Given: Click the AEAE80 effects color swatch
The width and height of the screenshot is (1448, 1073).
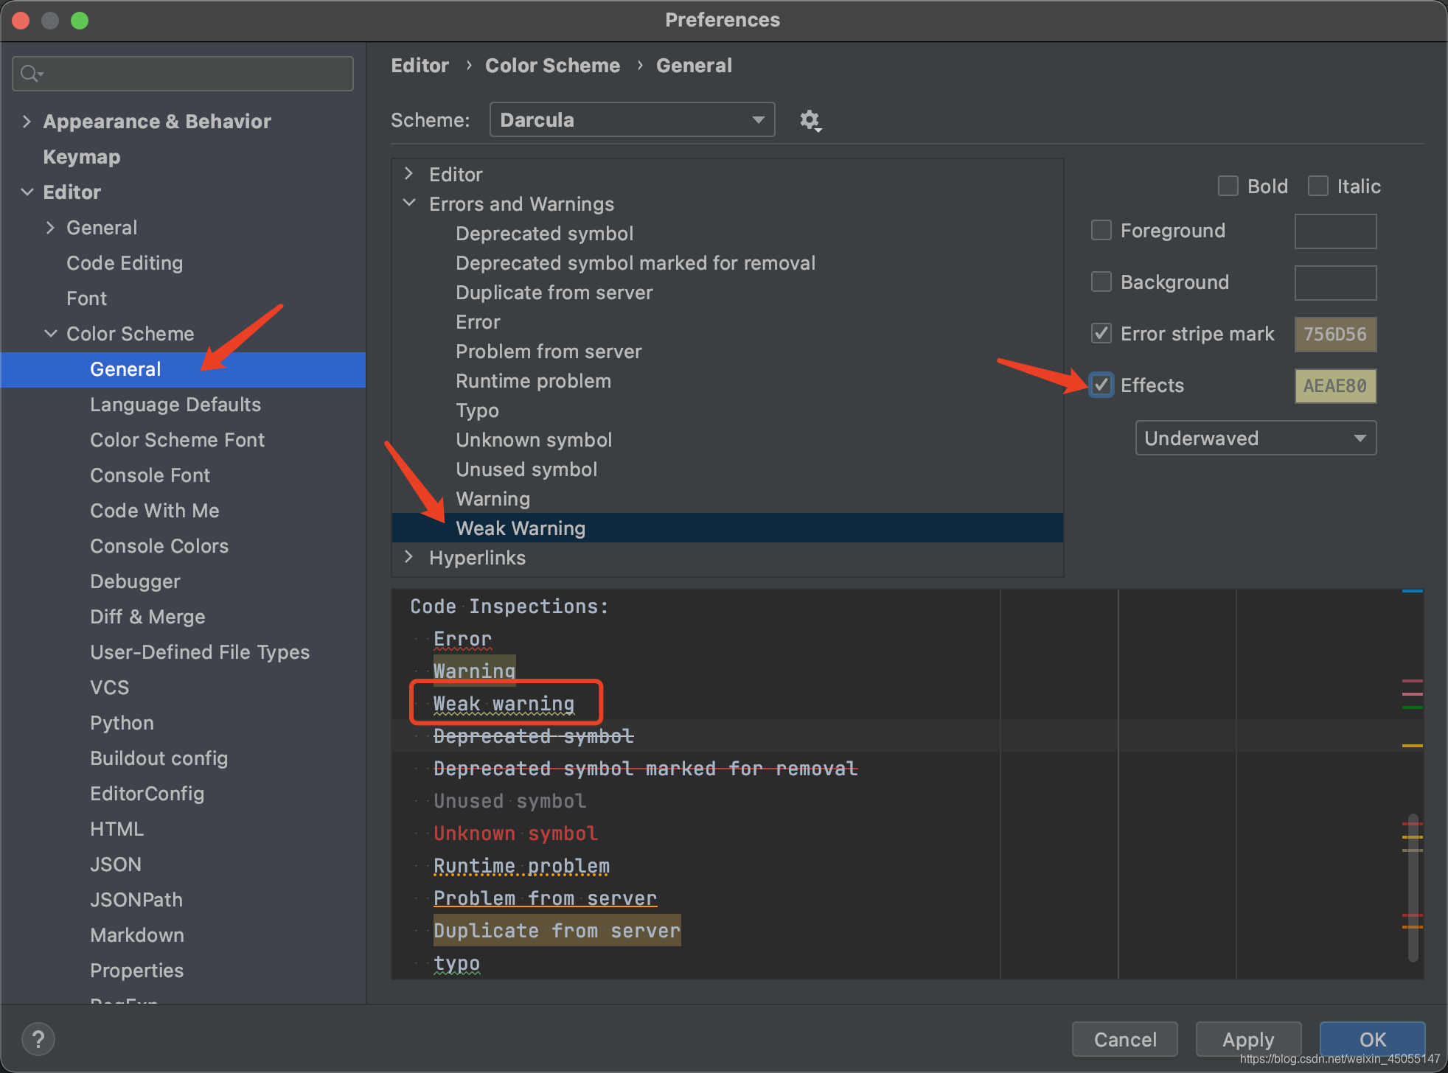Looking at the screenshot, I should (x=1334, y=385).
